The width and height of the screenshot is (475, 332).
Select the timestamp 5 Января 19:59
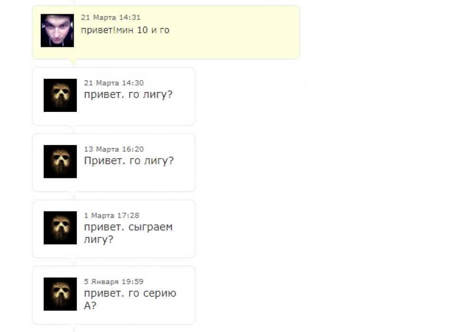click(114, 282)
